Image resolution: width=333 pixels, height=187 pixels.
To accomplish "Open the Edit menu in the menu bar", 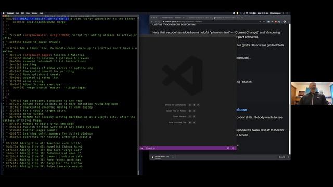I will pyautogui.click(x=22, y=13).
